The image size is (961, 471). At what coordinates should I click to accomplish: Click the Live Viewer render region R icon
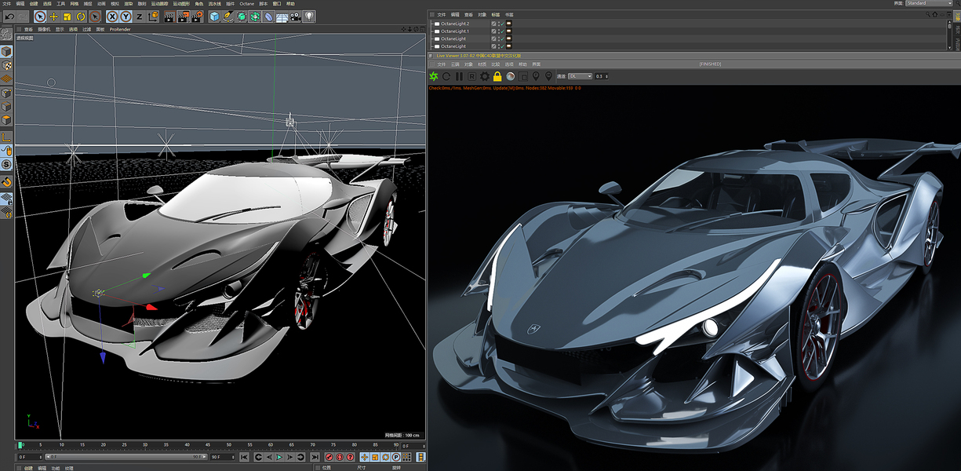(x=471, y=76)
